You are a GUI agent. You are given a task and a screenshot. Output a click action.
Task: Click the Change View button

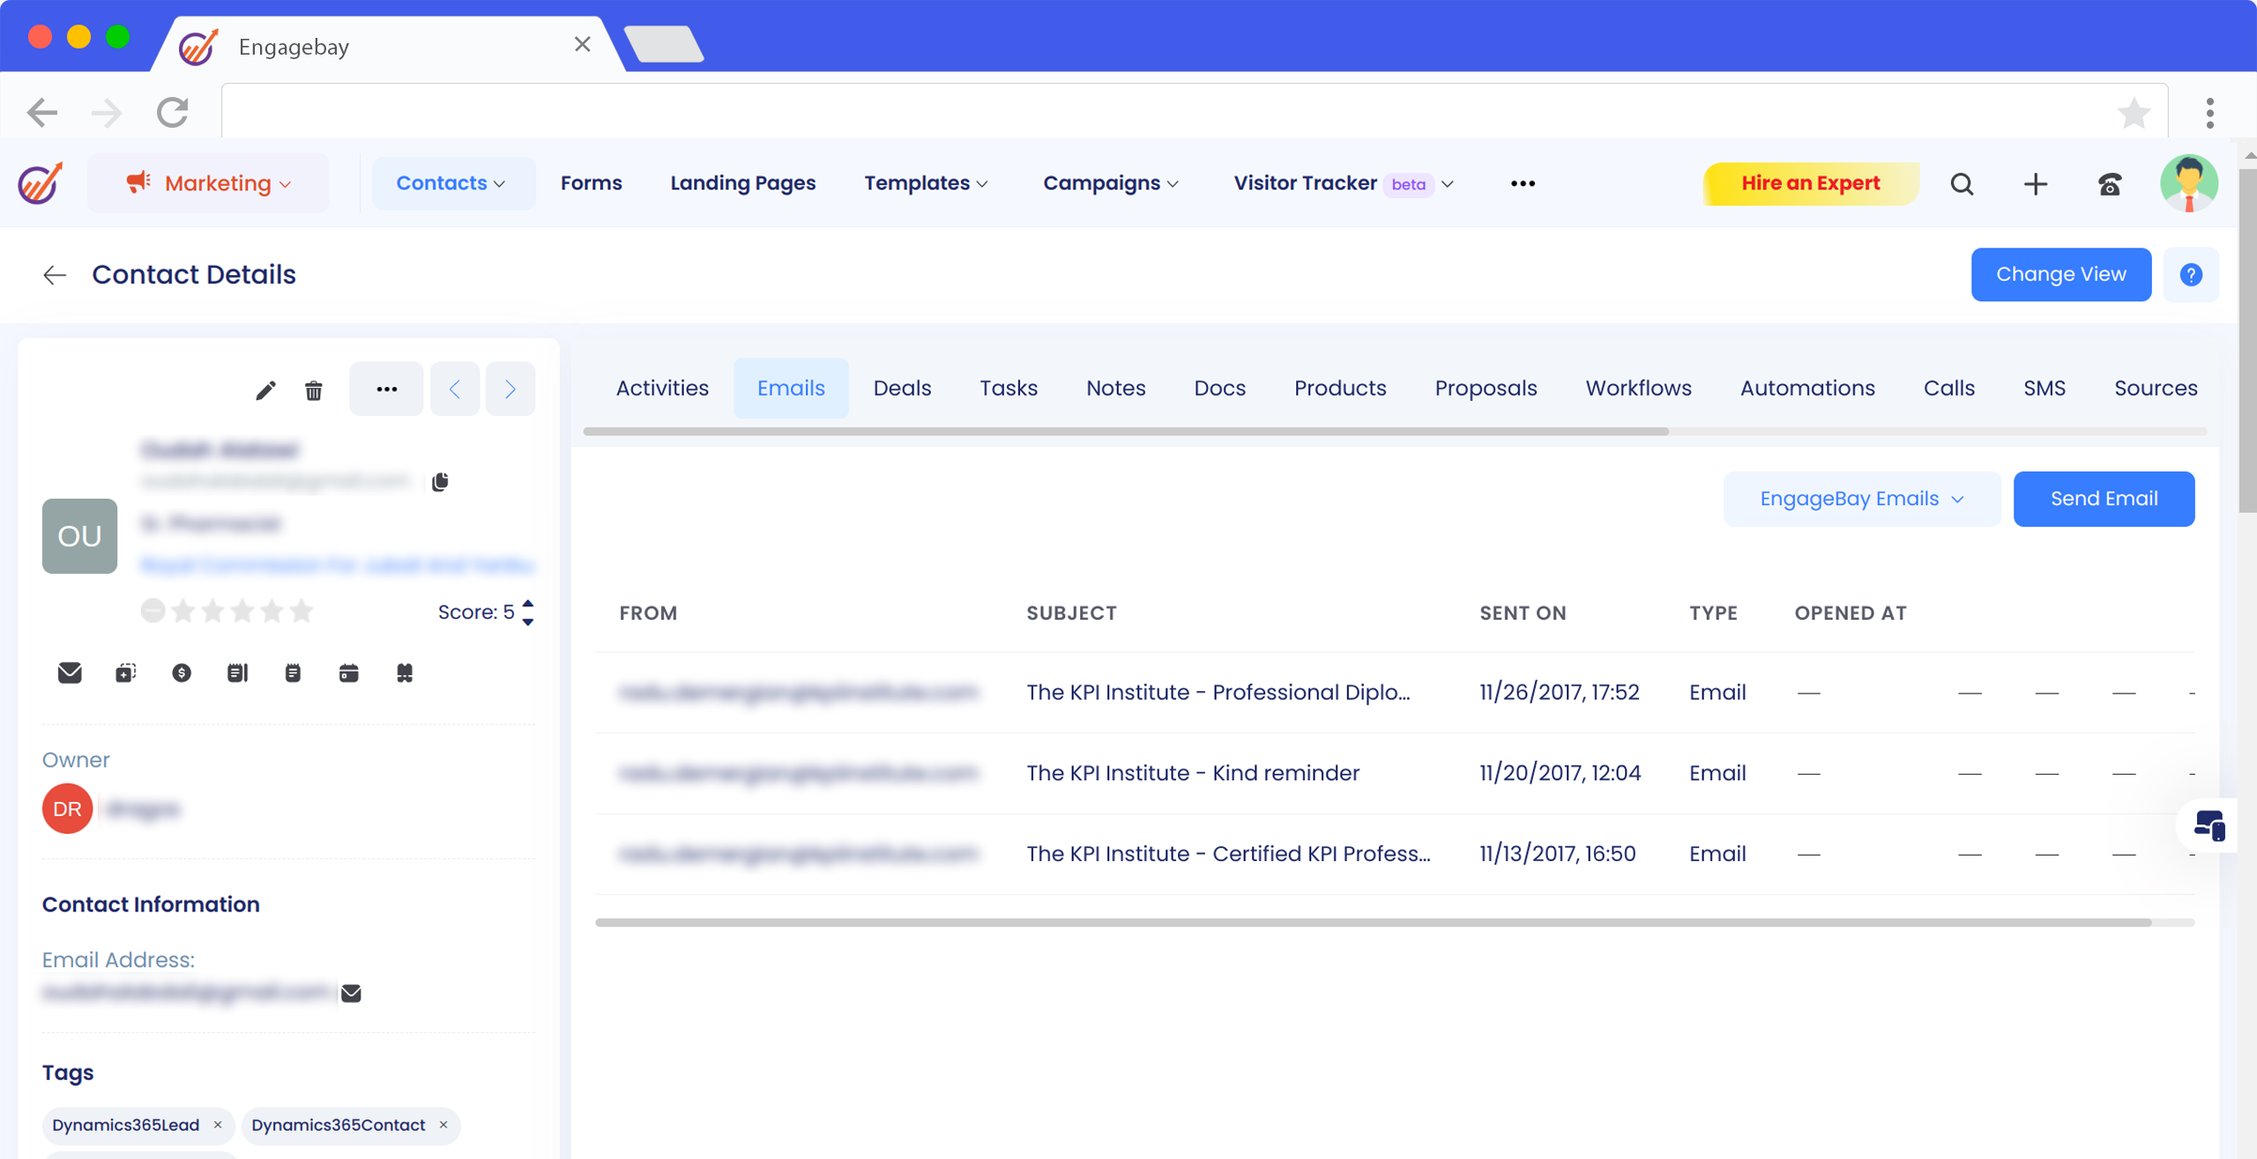click(x=2060, y=274)
